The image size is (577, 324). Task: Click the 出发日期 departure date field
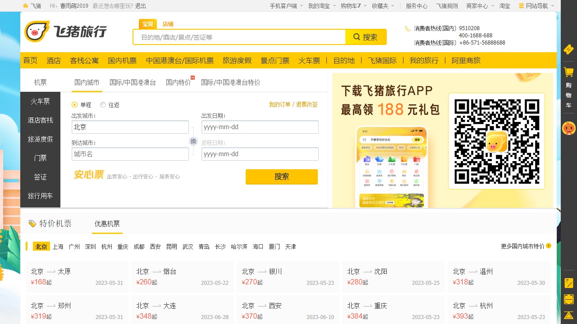click(260, 127)
